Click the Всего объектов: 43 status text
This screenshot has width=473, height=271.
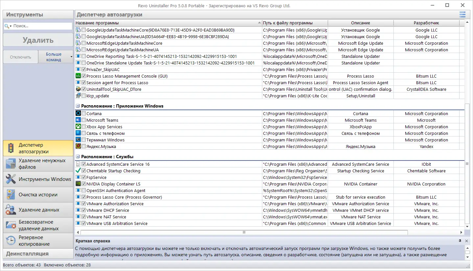[22, 265]
